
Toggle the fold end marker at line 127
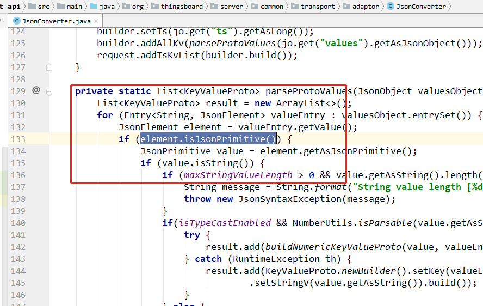[x=49, y=67]
